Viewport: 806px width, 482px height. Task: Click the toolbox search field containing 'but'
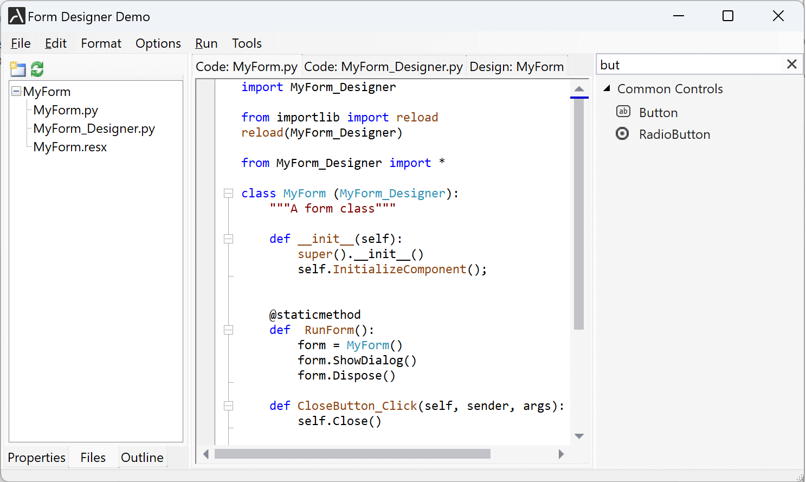[x=689, y=65]
